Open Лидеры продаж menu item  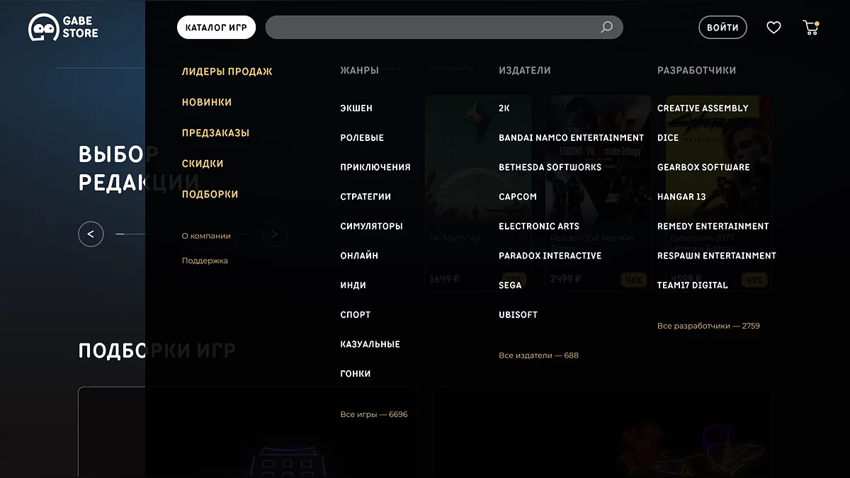tap(227, 72)
